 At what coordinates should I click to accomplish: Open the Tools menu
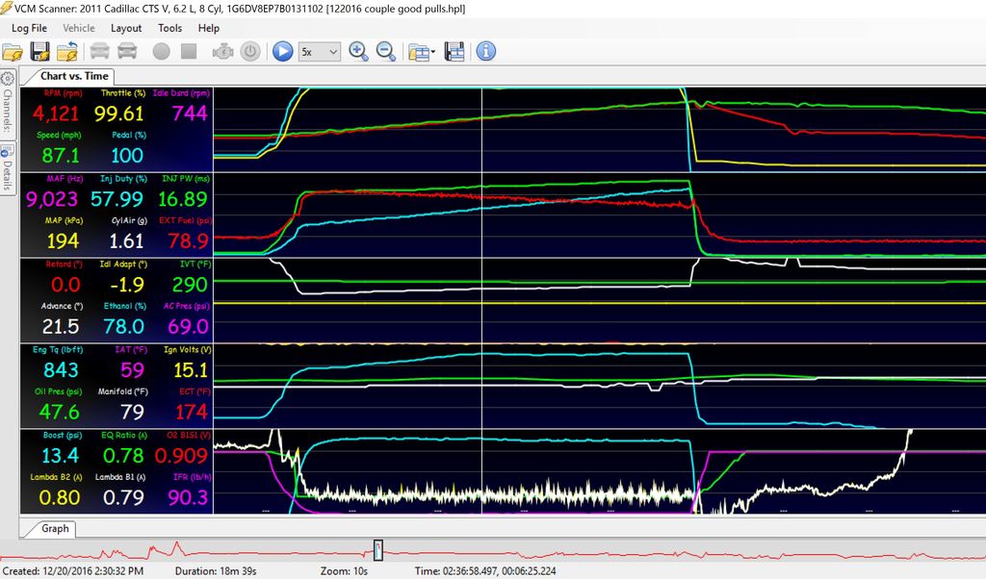pyautogui.click(x=169, y=28)
